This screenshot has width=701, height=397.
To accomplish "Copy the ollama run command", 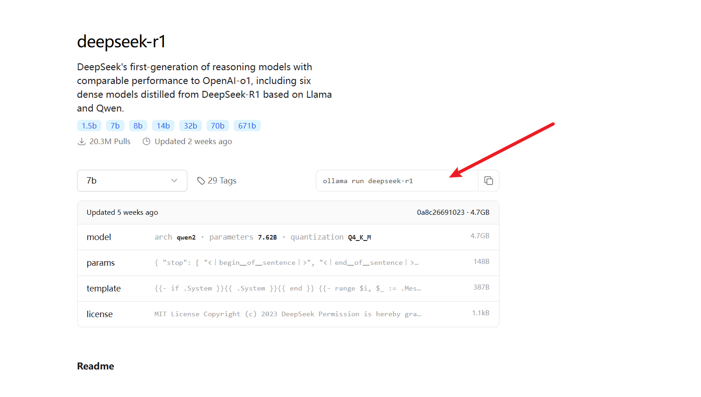I will [488, 181].
